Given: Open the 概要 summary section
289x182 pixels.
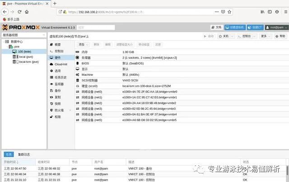Looking at the screenshot, I should [x=57, y=45].
